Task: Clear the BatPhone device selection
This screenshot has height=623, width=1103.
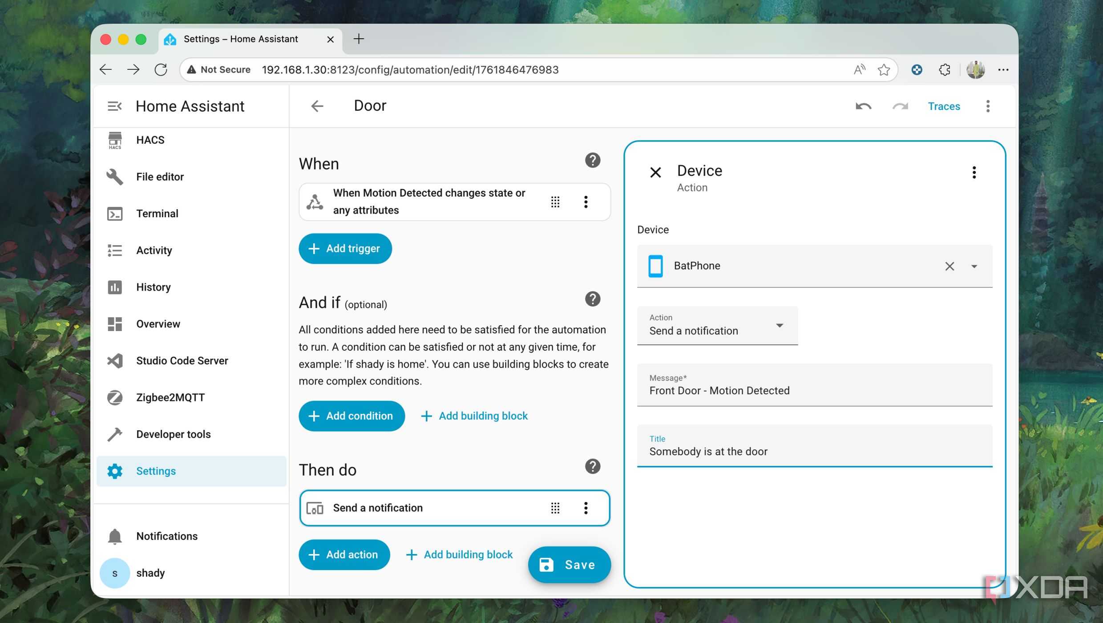Action: click(949, 266)
